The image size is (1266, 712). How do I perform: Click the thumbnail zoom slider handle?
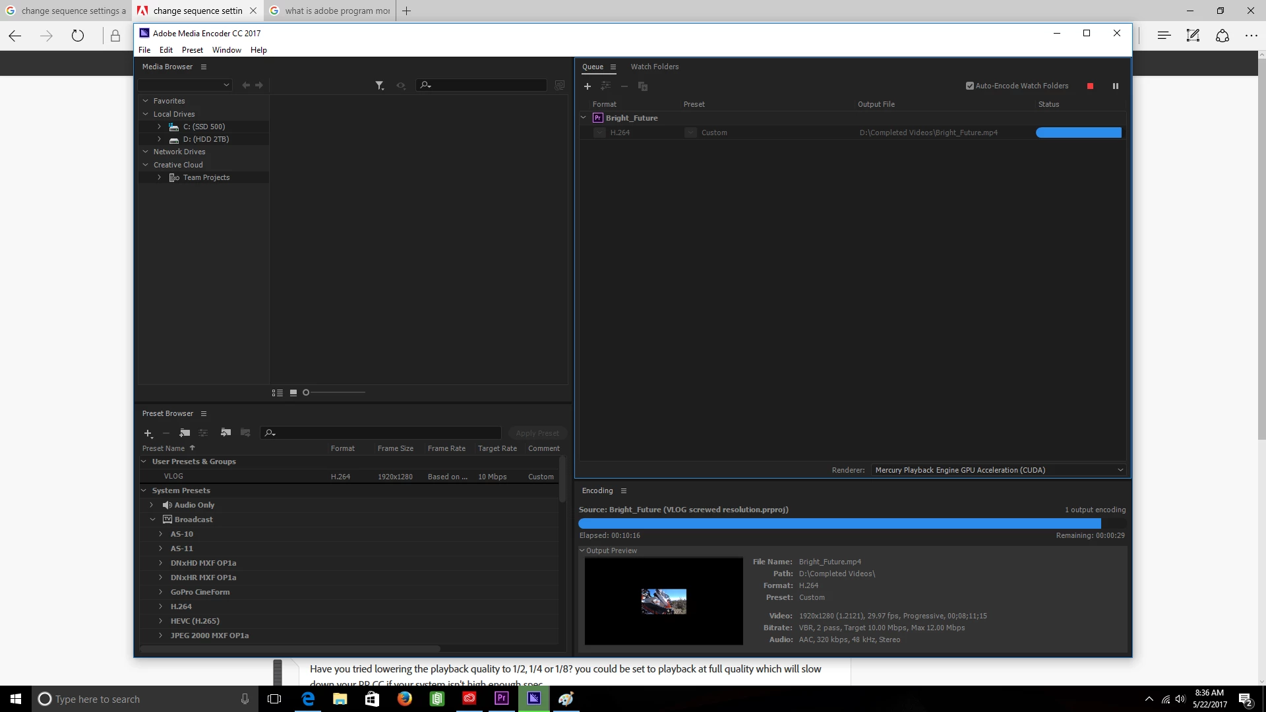[x=306, y=393]
